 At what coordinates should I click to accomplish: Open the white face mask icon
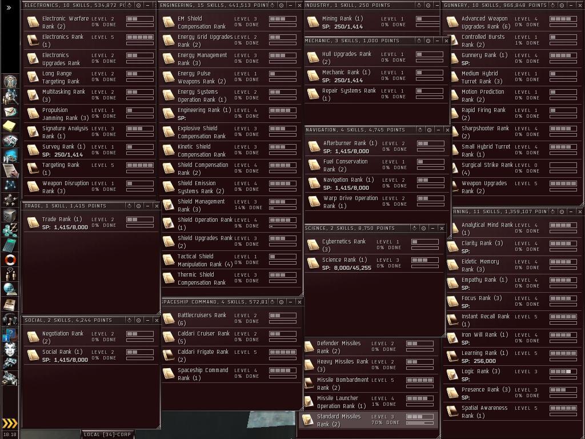pyautogui.click(x=10, y=349)
